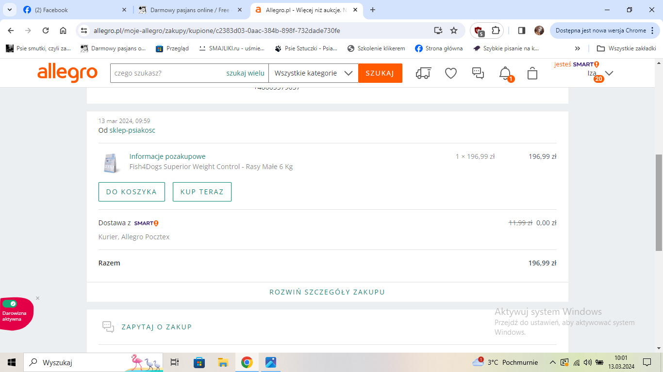Expand purchase details Rozwiń szczegóły zakupu
Screen dimensions: 663x372
coord(327,292)
